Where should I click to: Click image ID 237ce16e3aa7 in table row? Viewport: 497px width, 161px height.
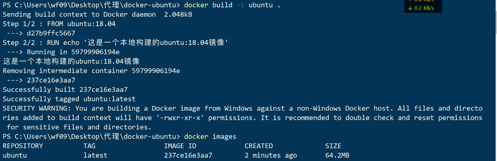pyautogui.click(x=188, y=155)
